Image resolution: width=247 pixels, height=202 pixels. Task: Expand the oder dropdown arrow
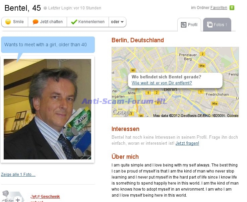click(122, 22)
